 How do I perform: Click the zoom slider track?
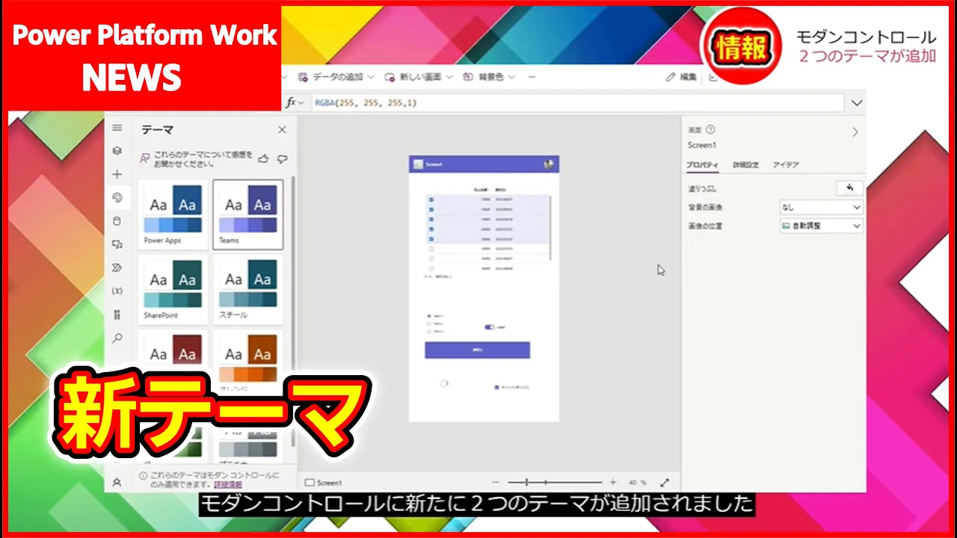(x=555, y=483)
